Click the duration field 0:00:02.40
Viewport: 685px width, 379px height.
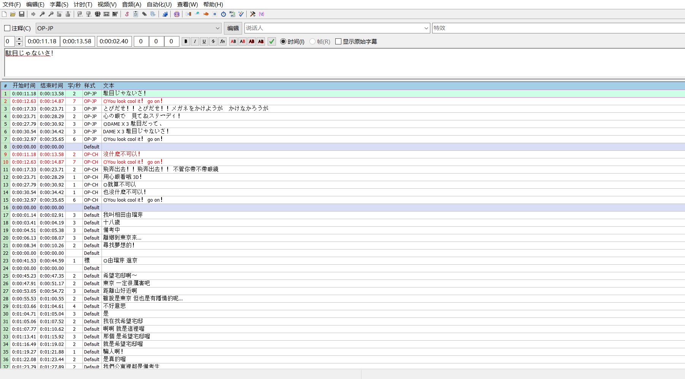tap(114, 41)
